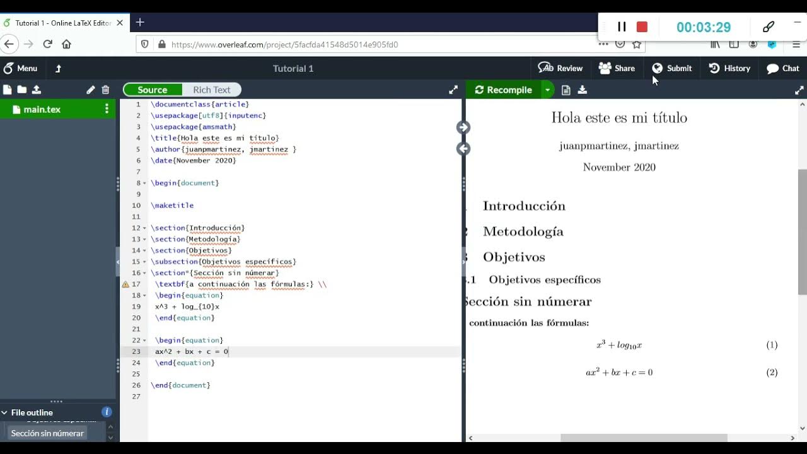Go to PDF location arrow button
The height and width of the screenshot is (454, 807).
tap(463, 127)
